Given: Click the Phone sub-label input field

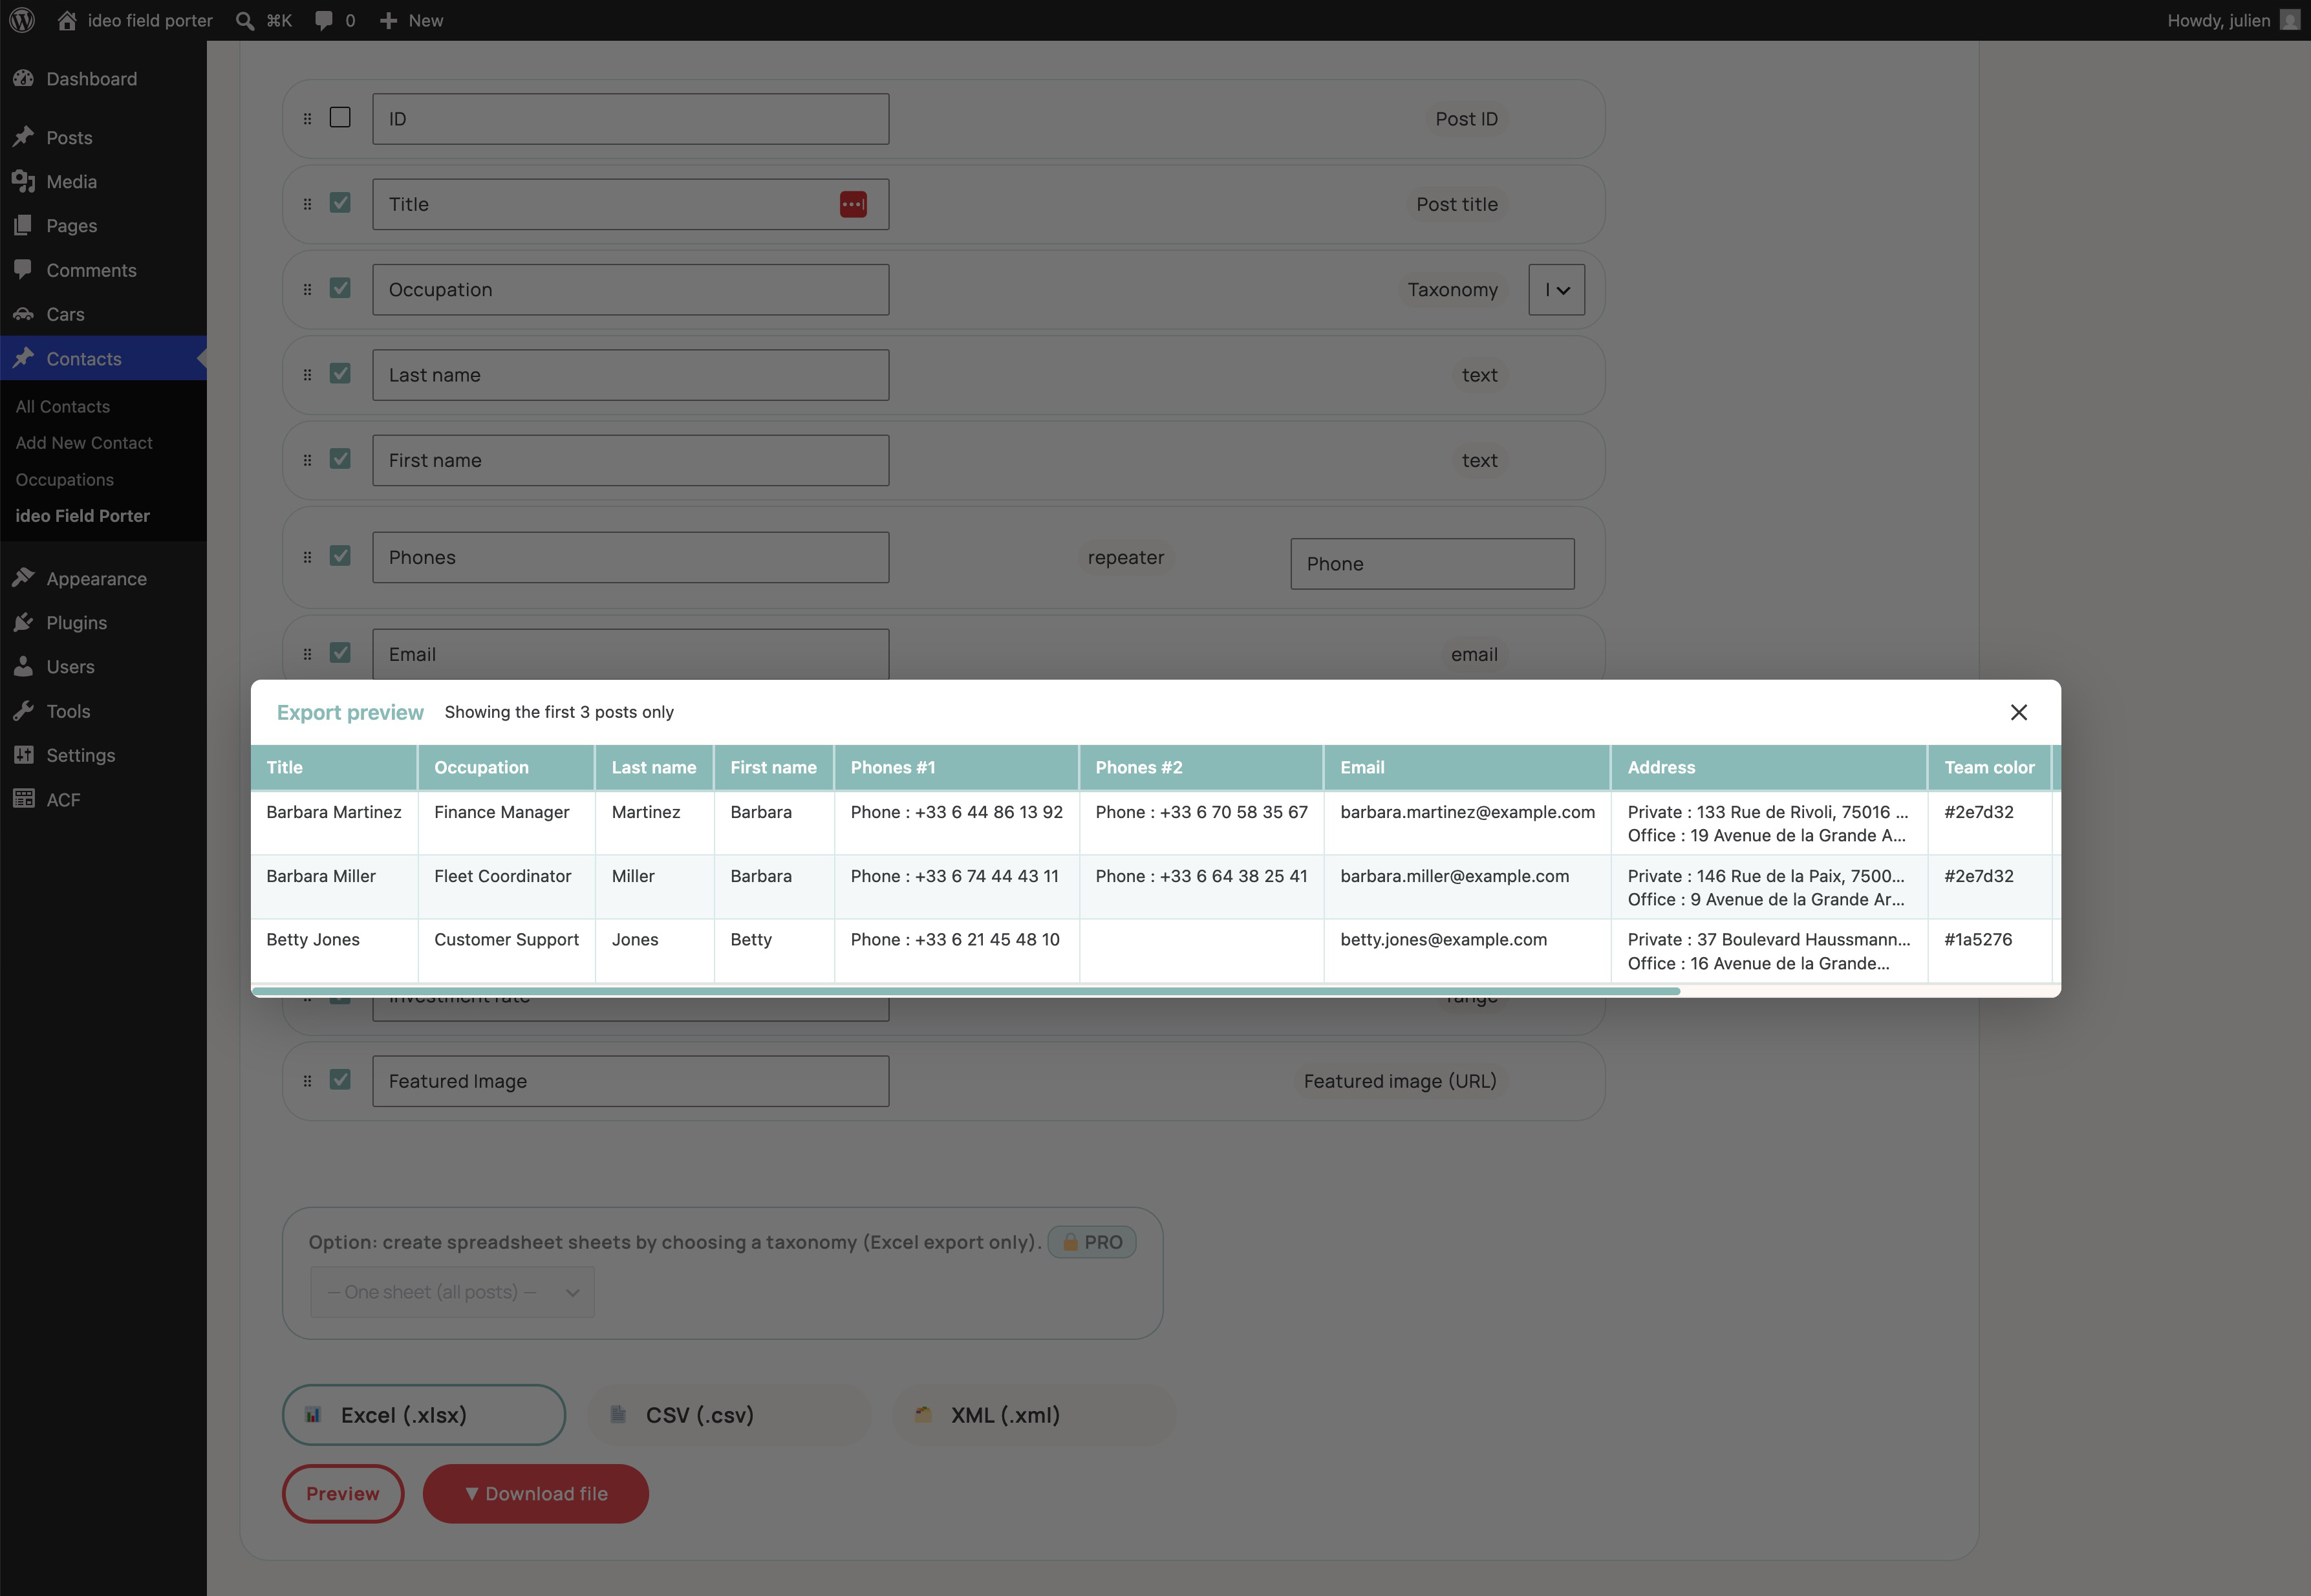Looking at the screenshot, I should tap(1432, 564).
